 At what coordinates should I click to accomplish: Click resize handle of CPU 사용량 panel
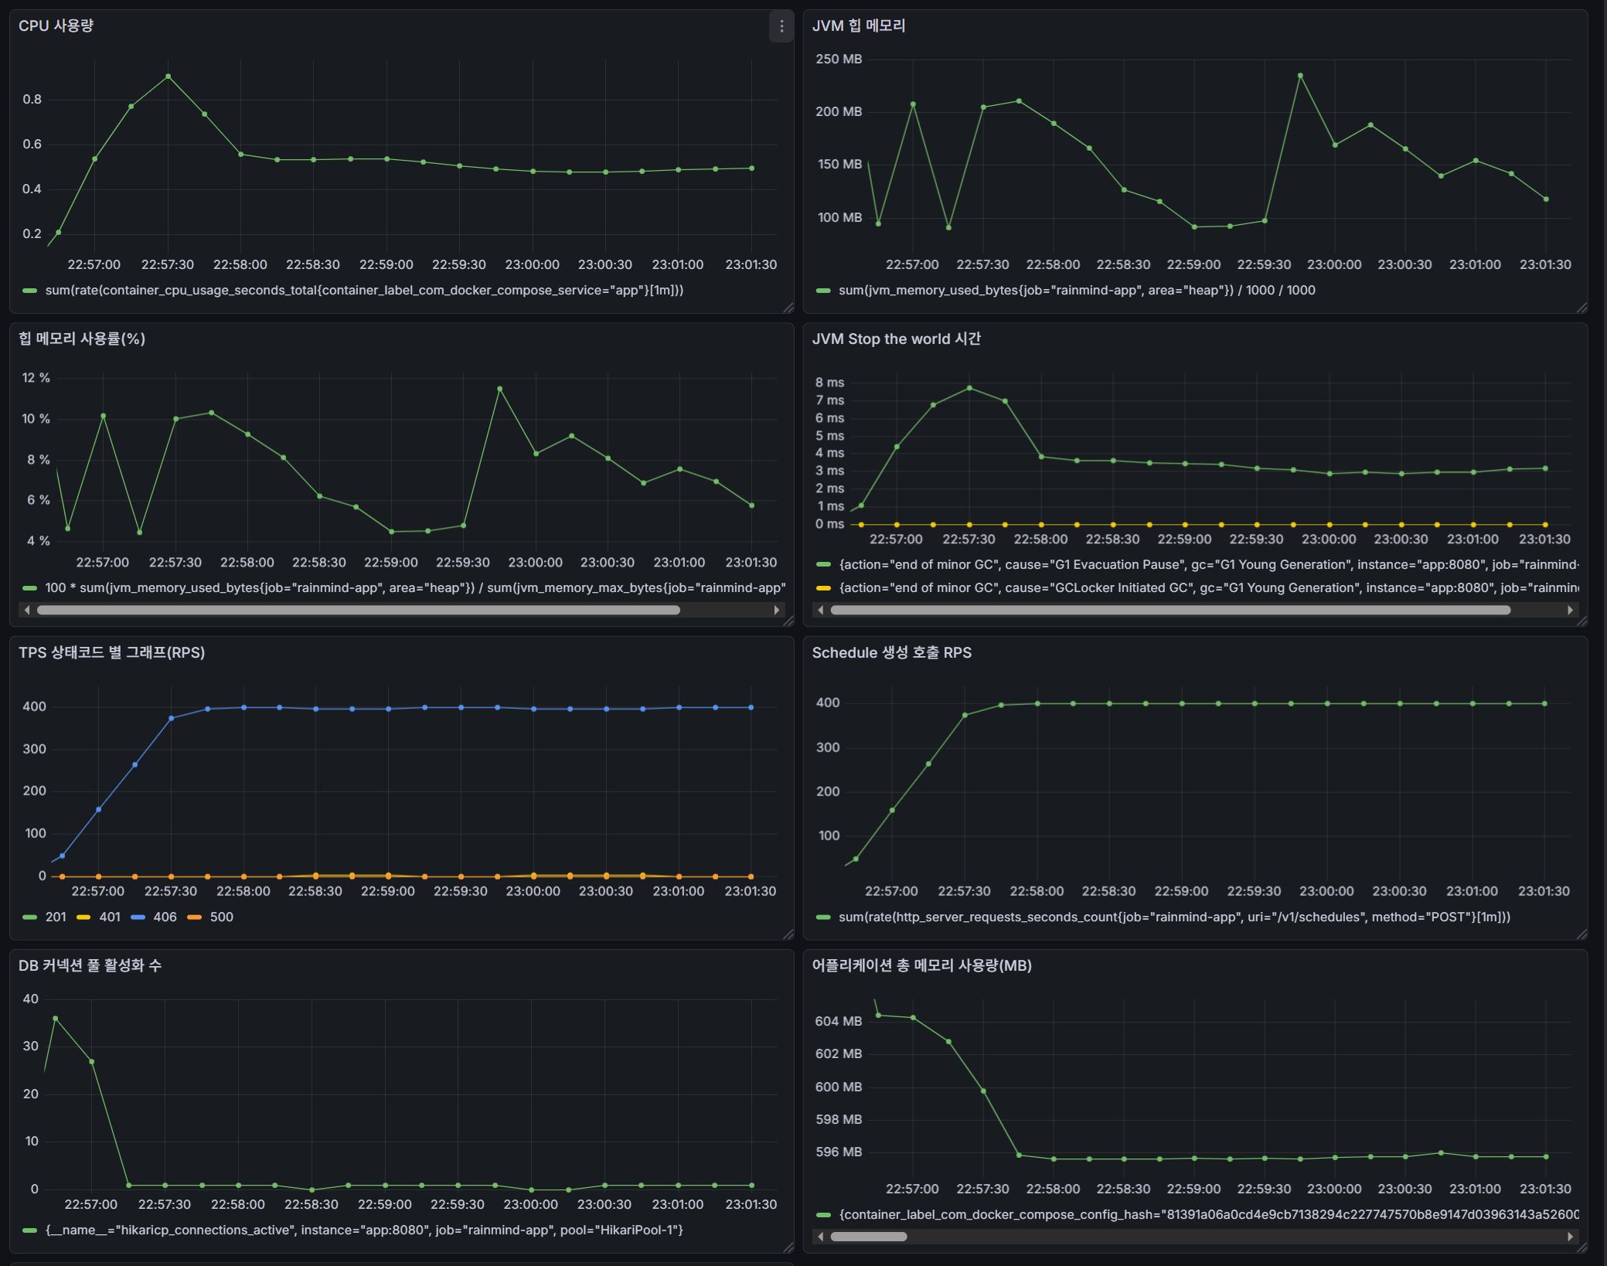pos(788,308)
